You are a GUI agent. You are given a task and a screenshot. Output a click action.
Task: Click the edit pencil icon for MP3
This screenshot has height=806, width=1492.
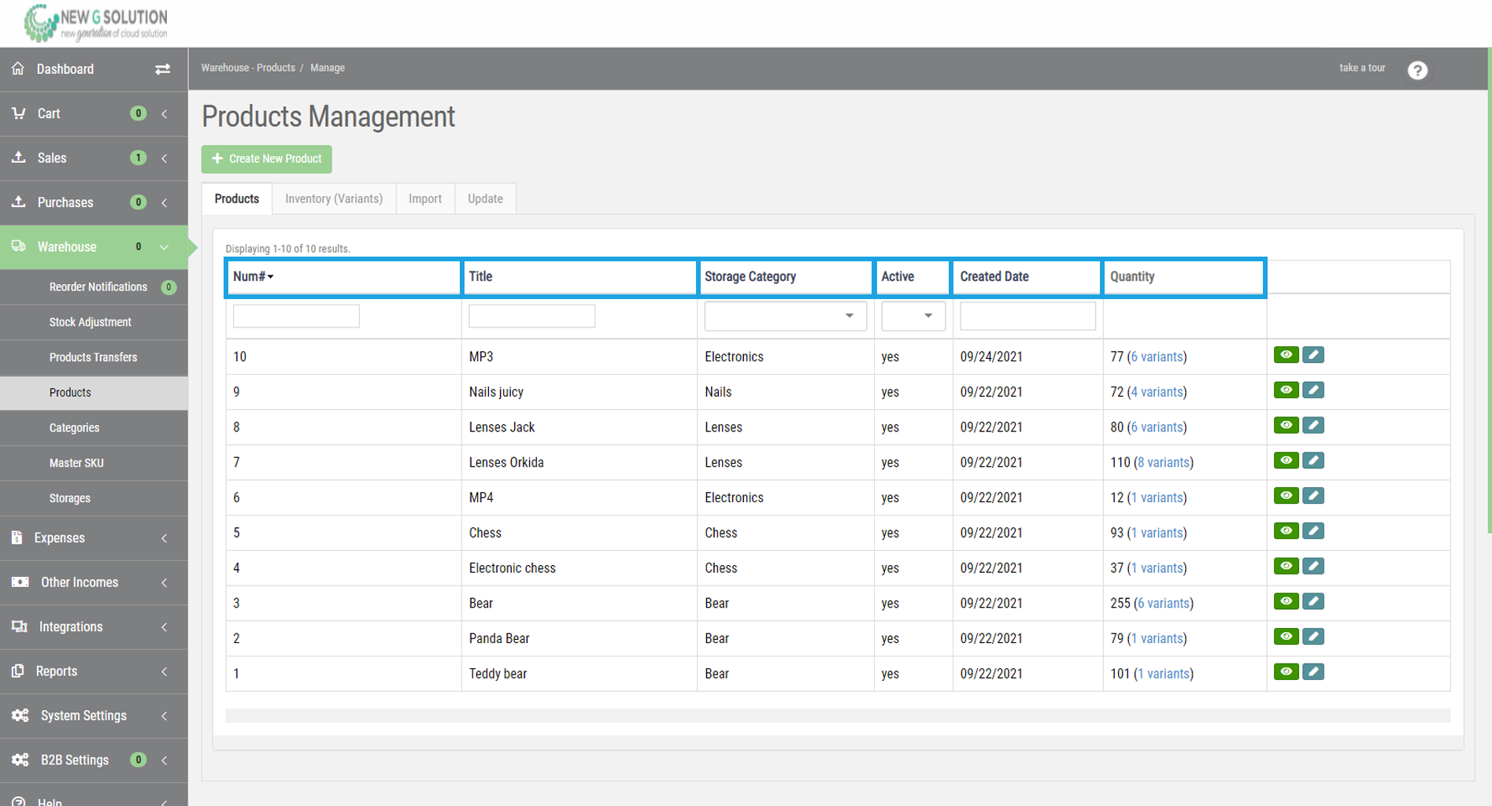(x=1312, y=355)
